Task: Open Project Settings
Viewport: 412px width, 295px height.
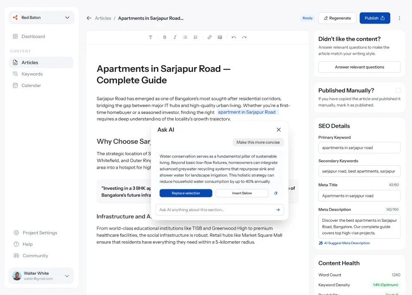Action: 40,233
